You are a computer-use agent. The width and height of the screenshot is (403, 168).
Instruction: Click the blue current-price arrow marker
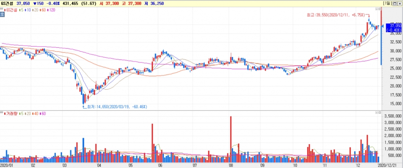[383, 26]
